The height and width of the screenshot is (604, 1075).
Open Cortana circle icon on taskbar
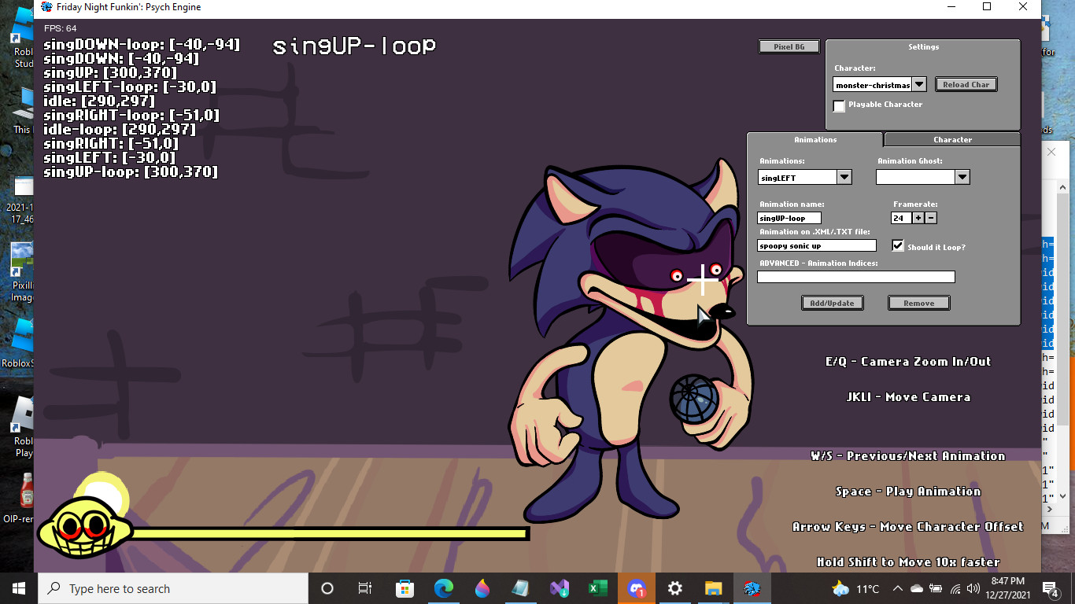tap(327, 588)
